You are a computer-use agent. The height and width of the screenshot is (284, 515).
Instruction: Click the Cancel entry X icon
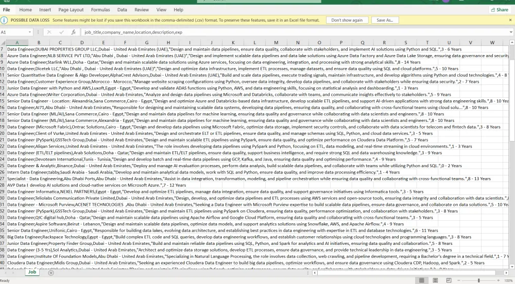pyautogui.click(x=49, y=32)
